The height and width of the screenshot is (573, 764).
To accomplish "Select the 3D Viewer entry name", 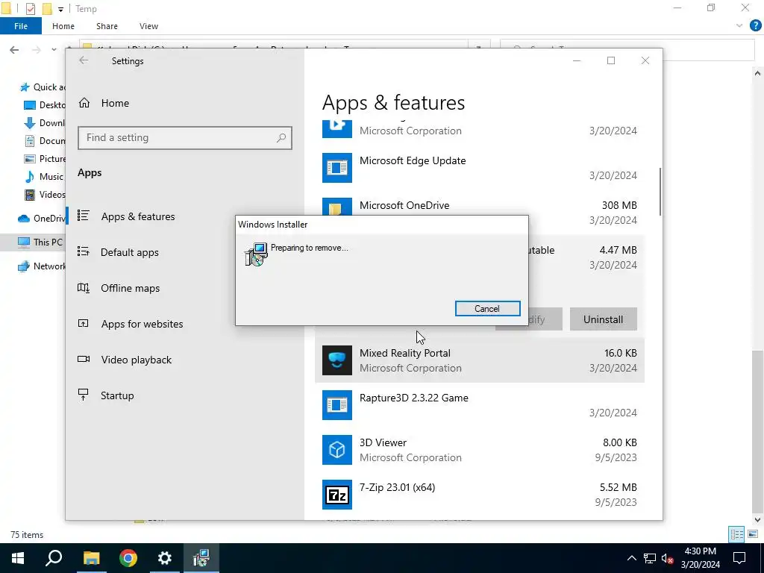I will (383, 442).
